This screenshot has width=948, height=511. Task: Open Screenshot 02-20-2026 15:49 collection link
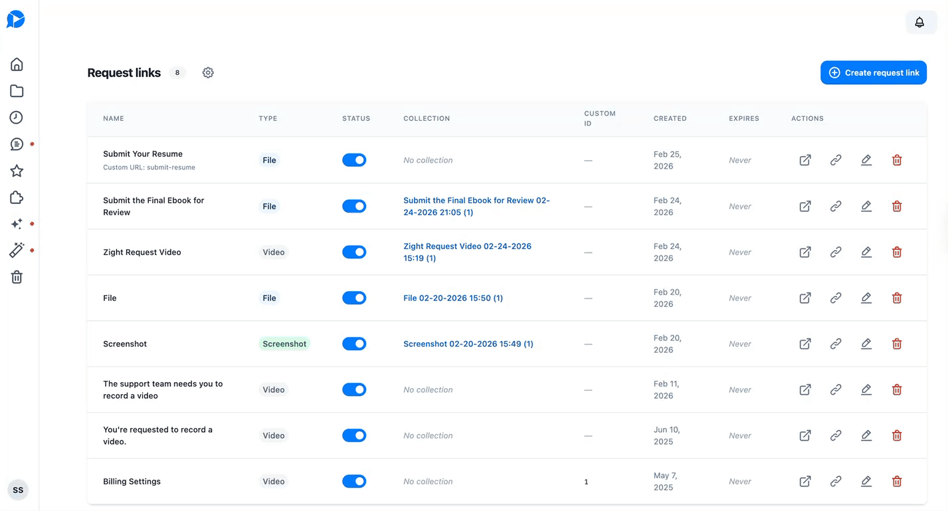(x=468, y=344)
